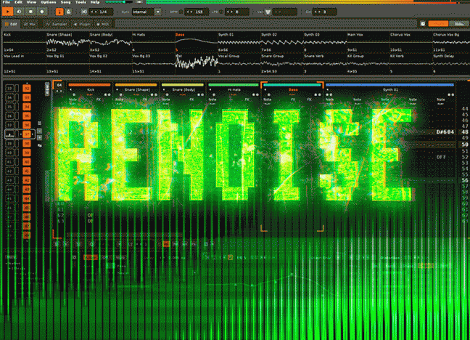The height and width of the screenshot is (340, 470).
Task: Collapse the Snare (Body) track arrow
Action: pos(164,90)
